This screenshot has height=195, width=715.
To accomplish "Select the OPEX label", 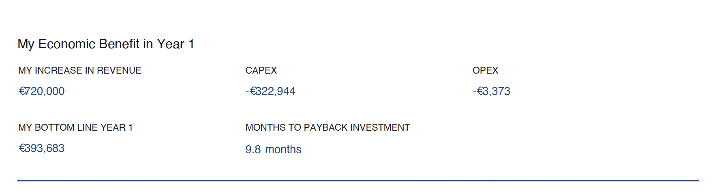I will [485, 70].
